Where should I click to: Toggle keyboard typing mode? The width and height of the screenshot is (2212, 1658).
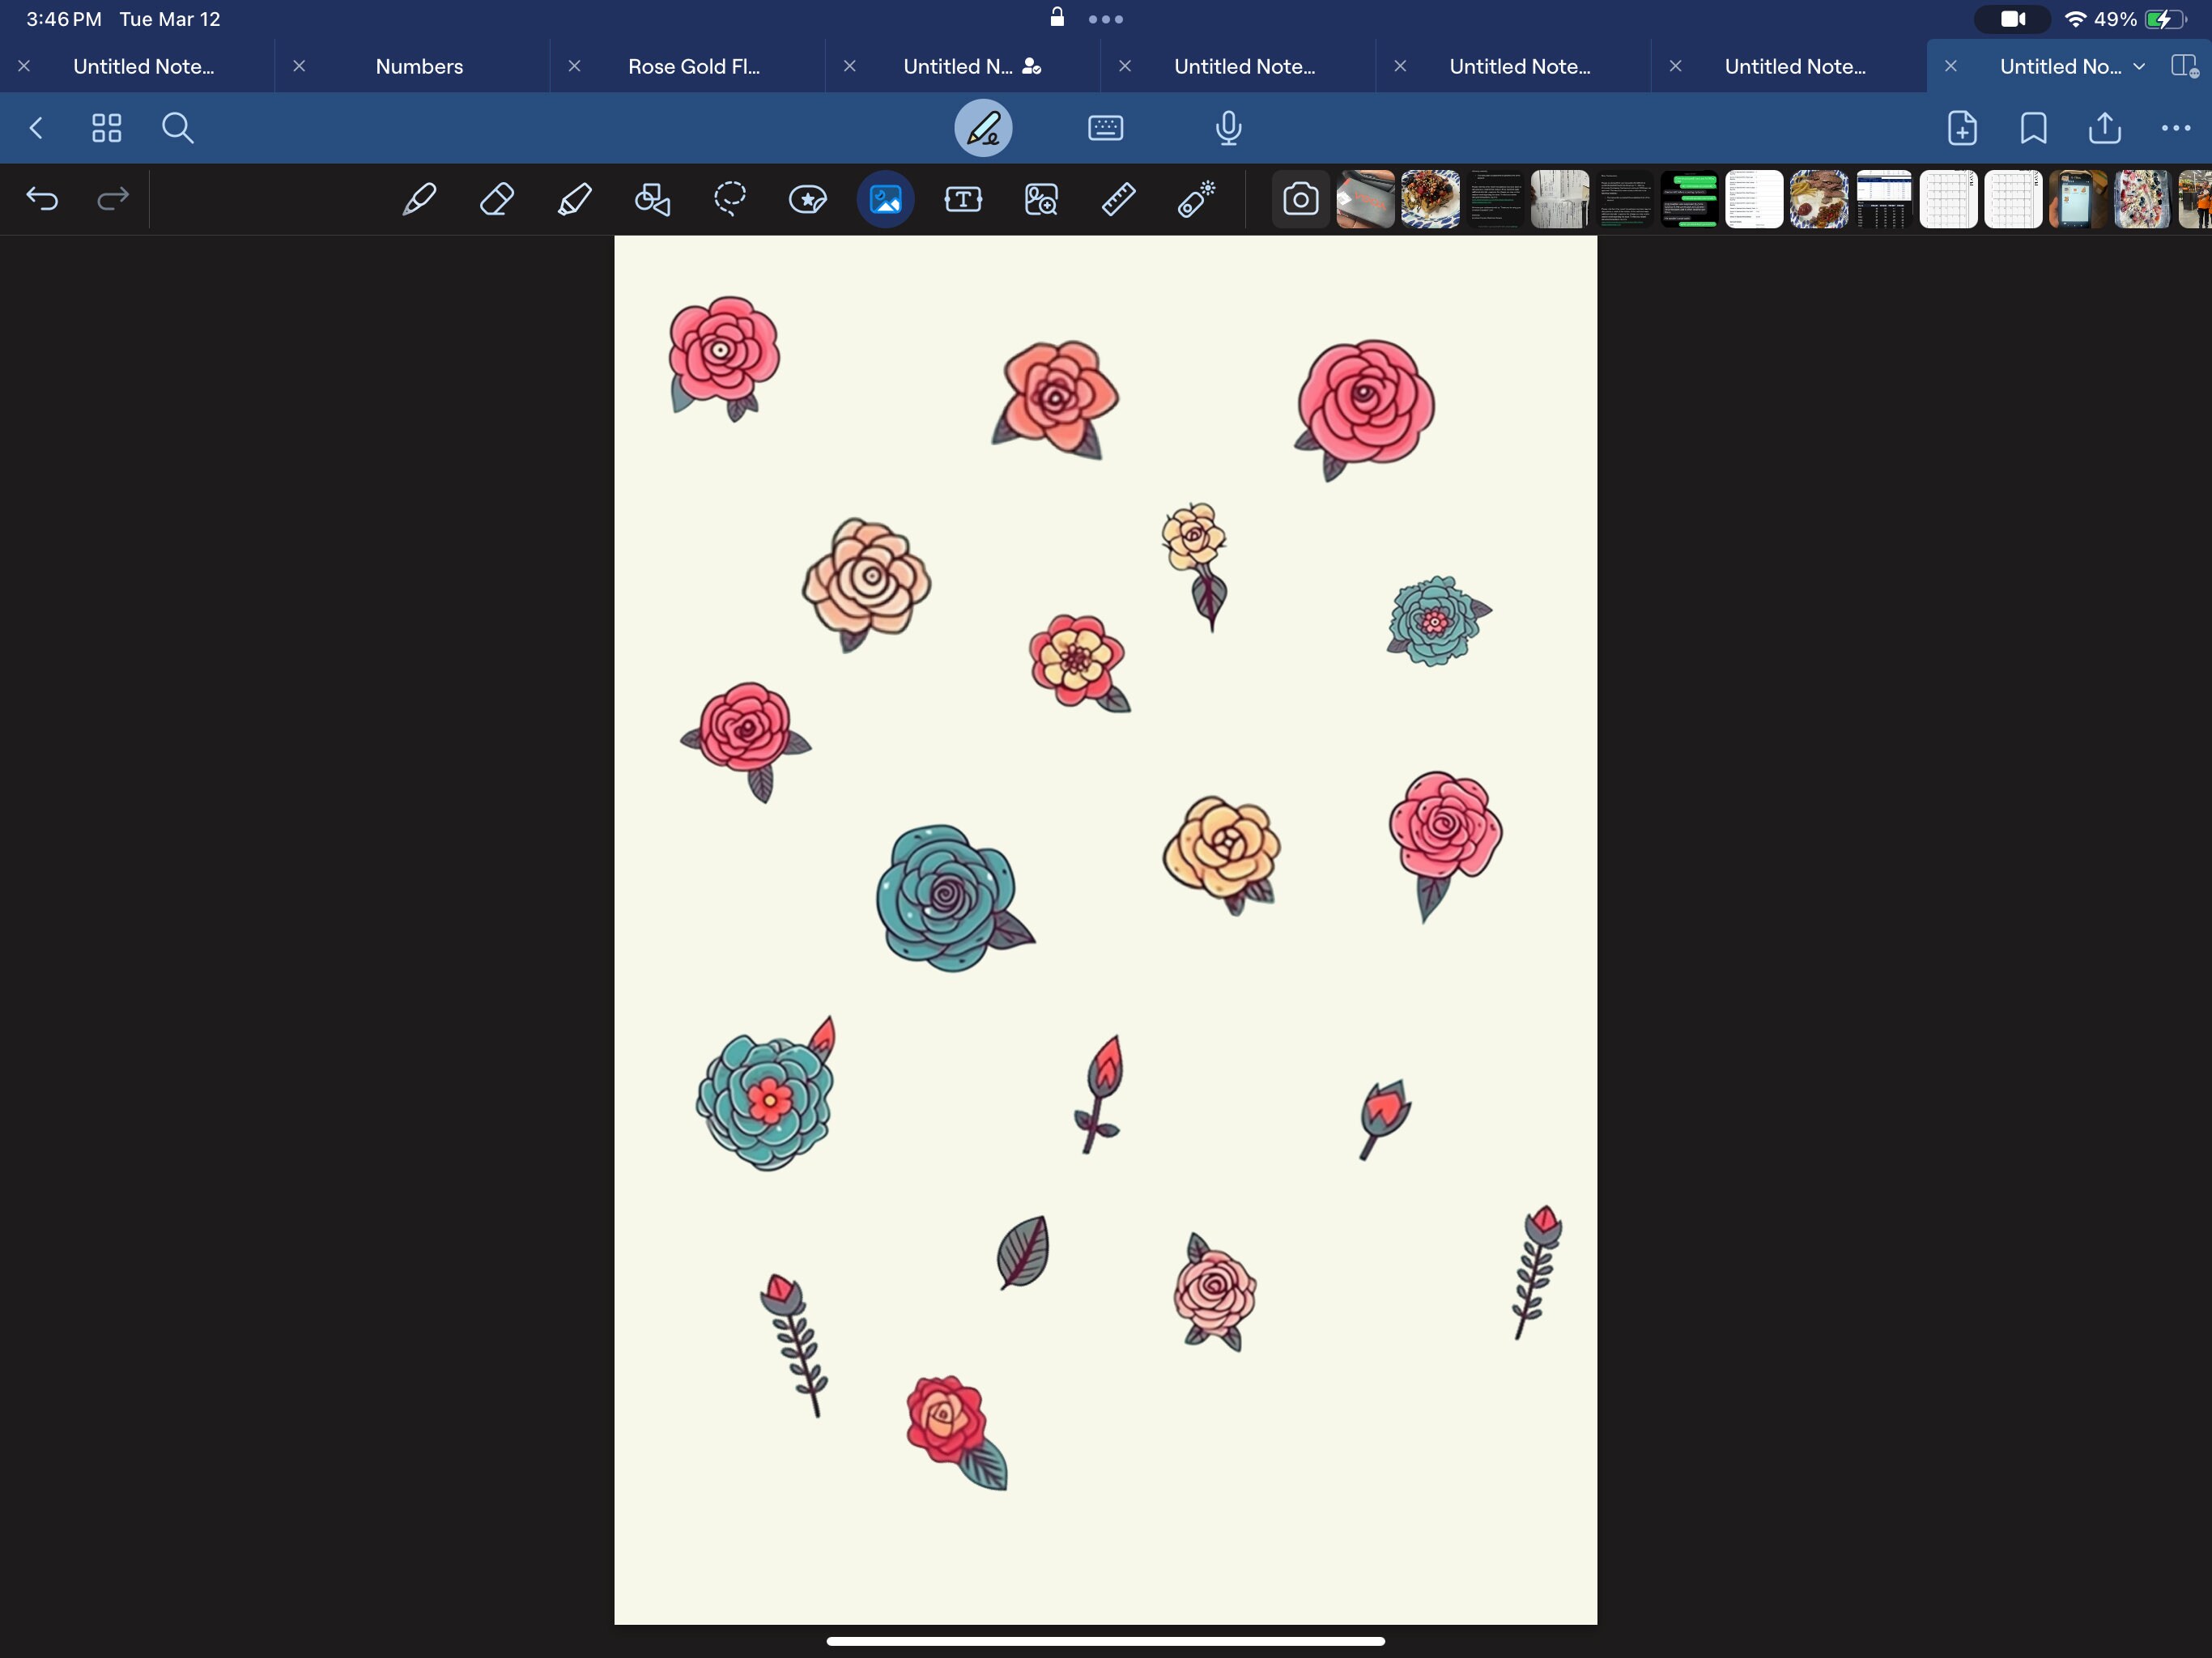(1105, 128)
